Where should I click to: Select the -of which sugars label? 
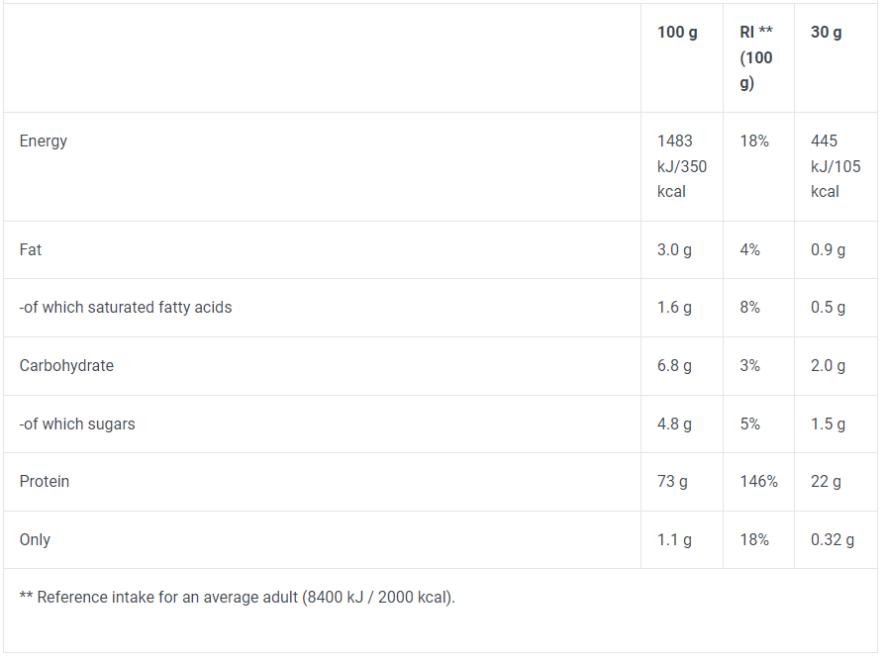(77, 424)
